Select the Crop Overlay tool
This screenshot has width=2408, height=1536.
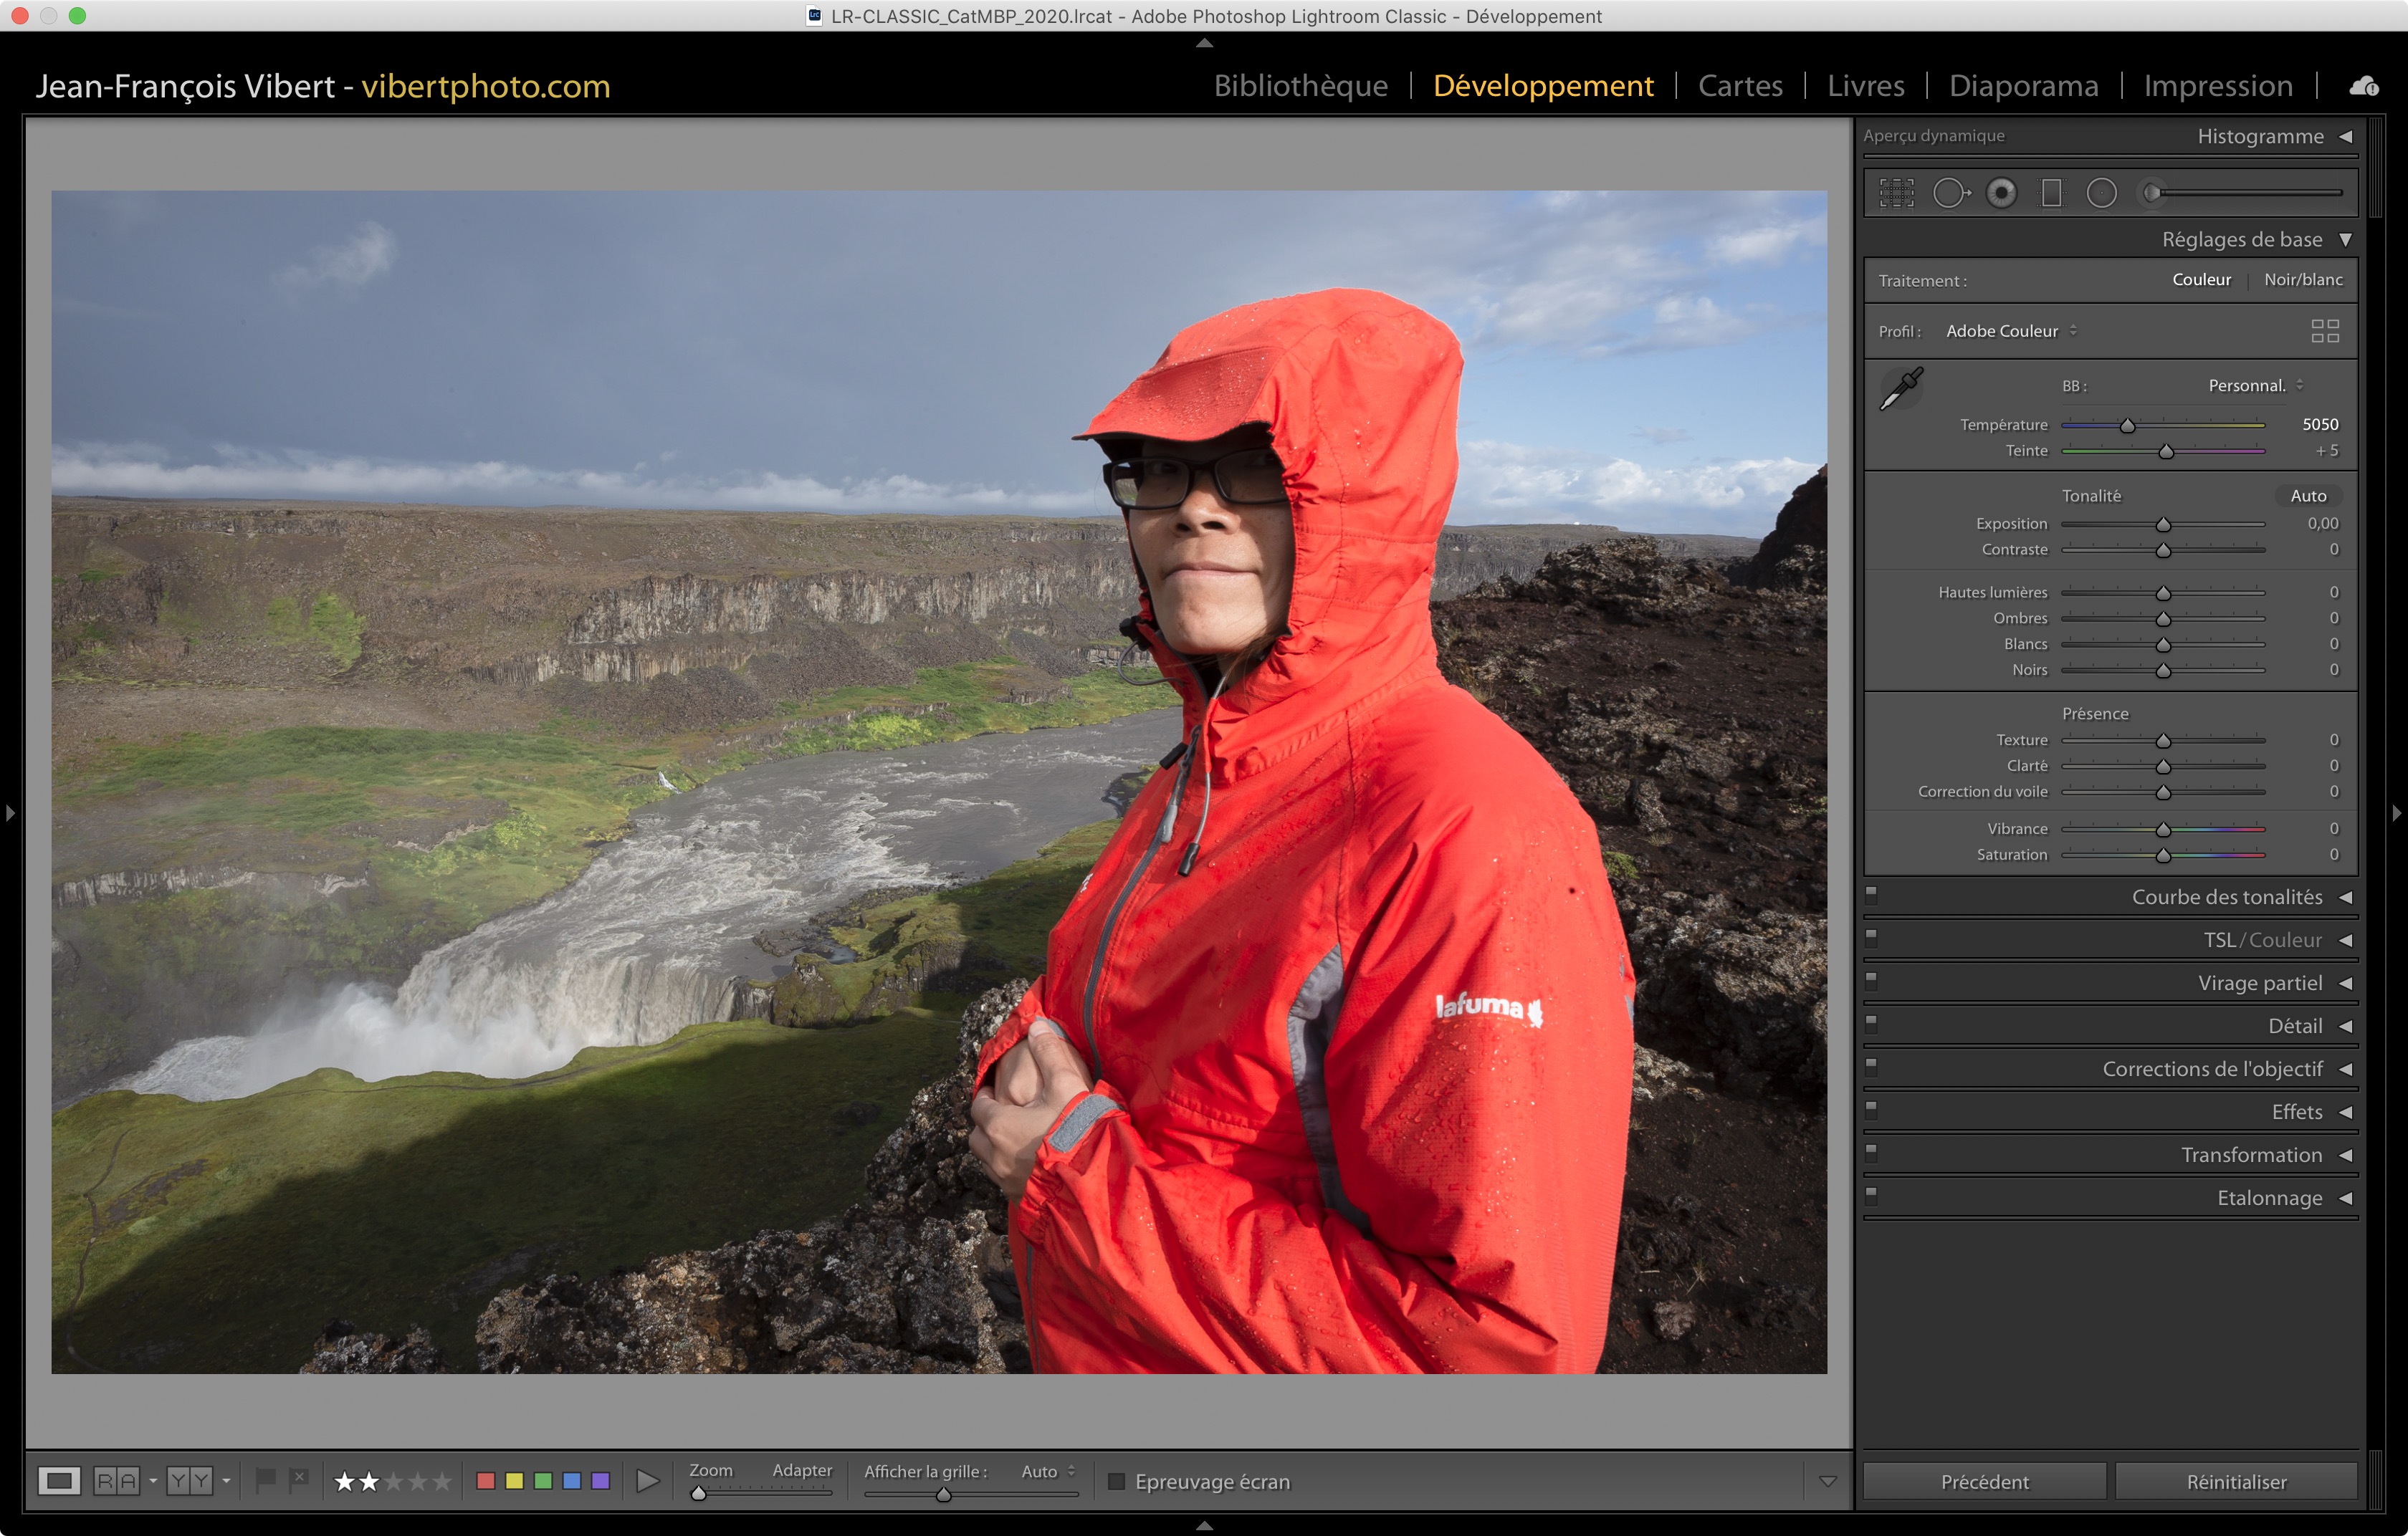tap(1896, 193)
